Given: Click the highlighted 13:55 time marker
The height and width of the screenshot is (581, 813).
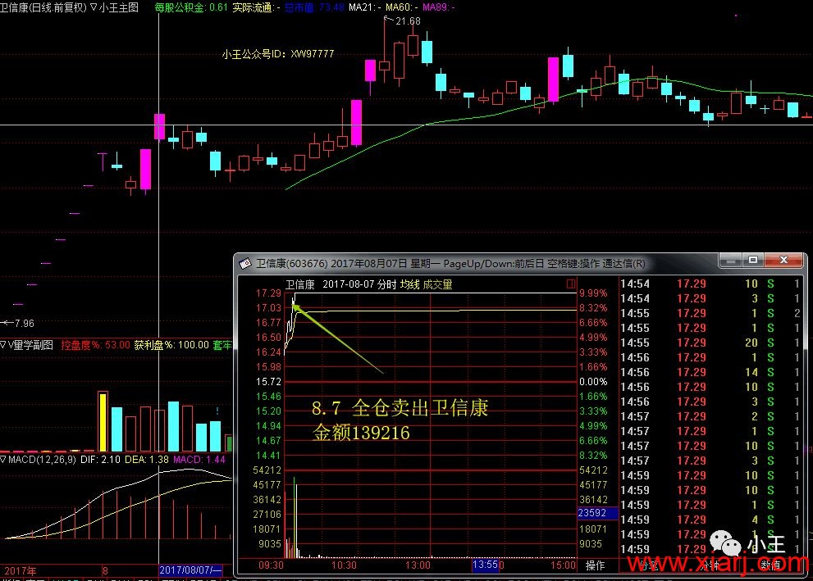Looking at the screenshot, I should click(x=486, y=565).
